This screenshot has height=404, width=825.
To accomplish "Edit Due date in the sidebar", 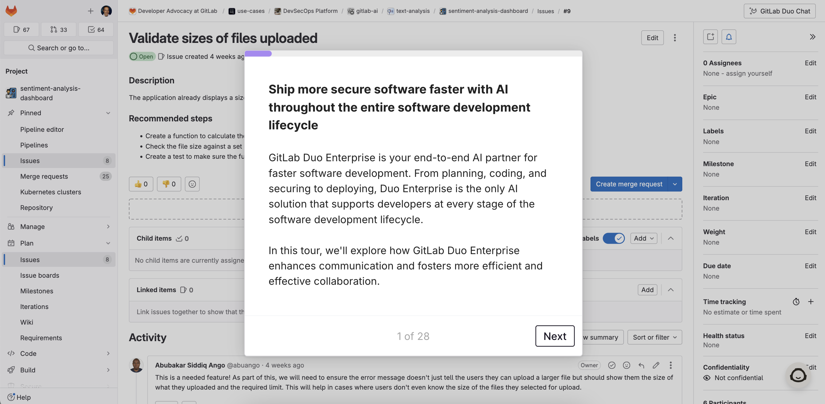I will pyautogui.click(x=810, y=266).
